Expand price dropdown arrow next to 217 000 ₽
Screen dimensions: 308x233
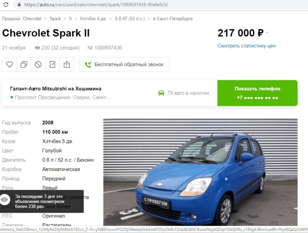click(x=267, y=32)
